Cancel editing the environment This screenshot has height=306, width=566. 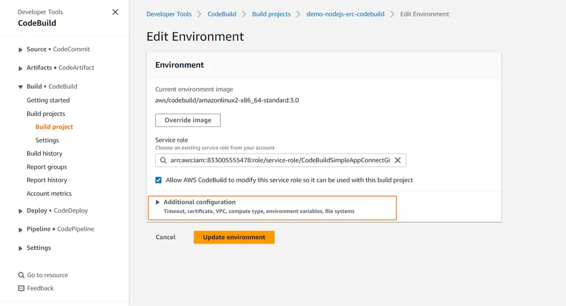click(165, 237)
